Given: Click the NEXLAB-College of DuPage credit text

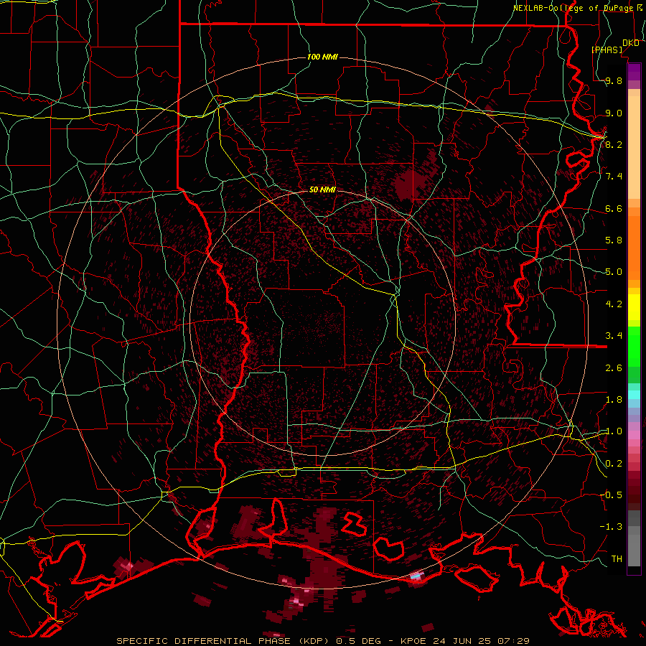Looking at the screenshot, I should click(x=579, y=8).
